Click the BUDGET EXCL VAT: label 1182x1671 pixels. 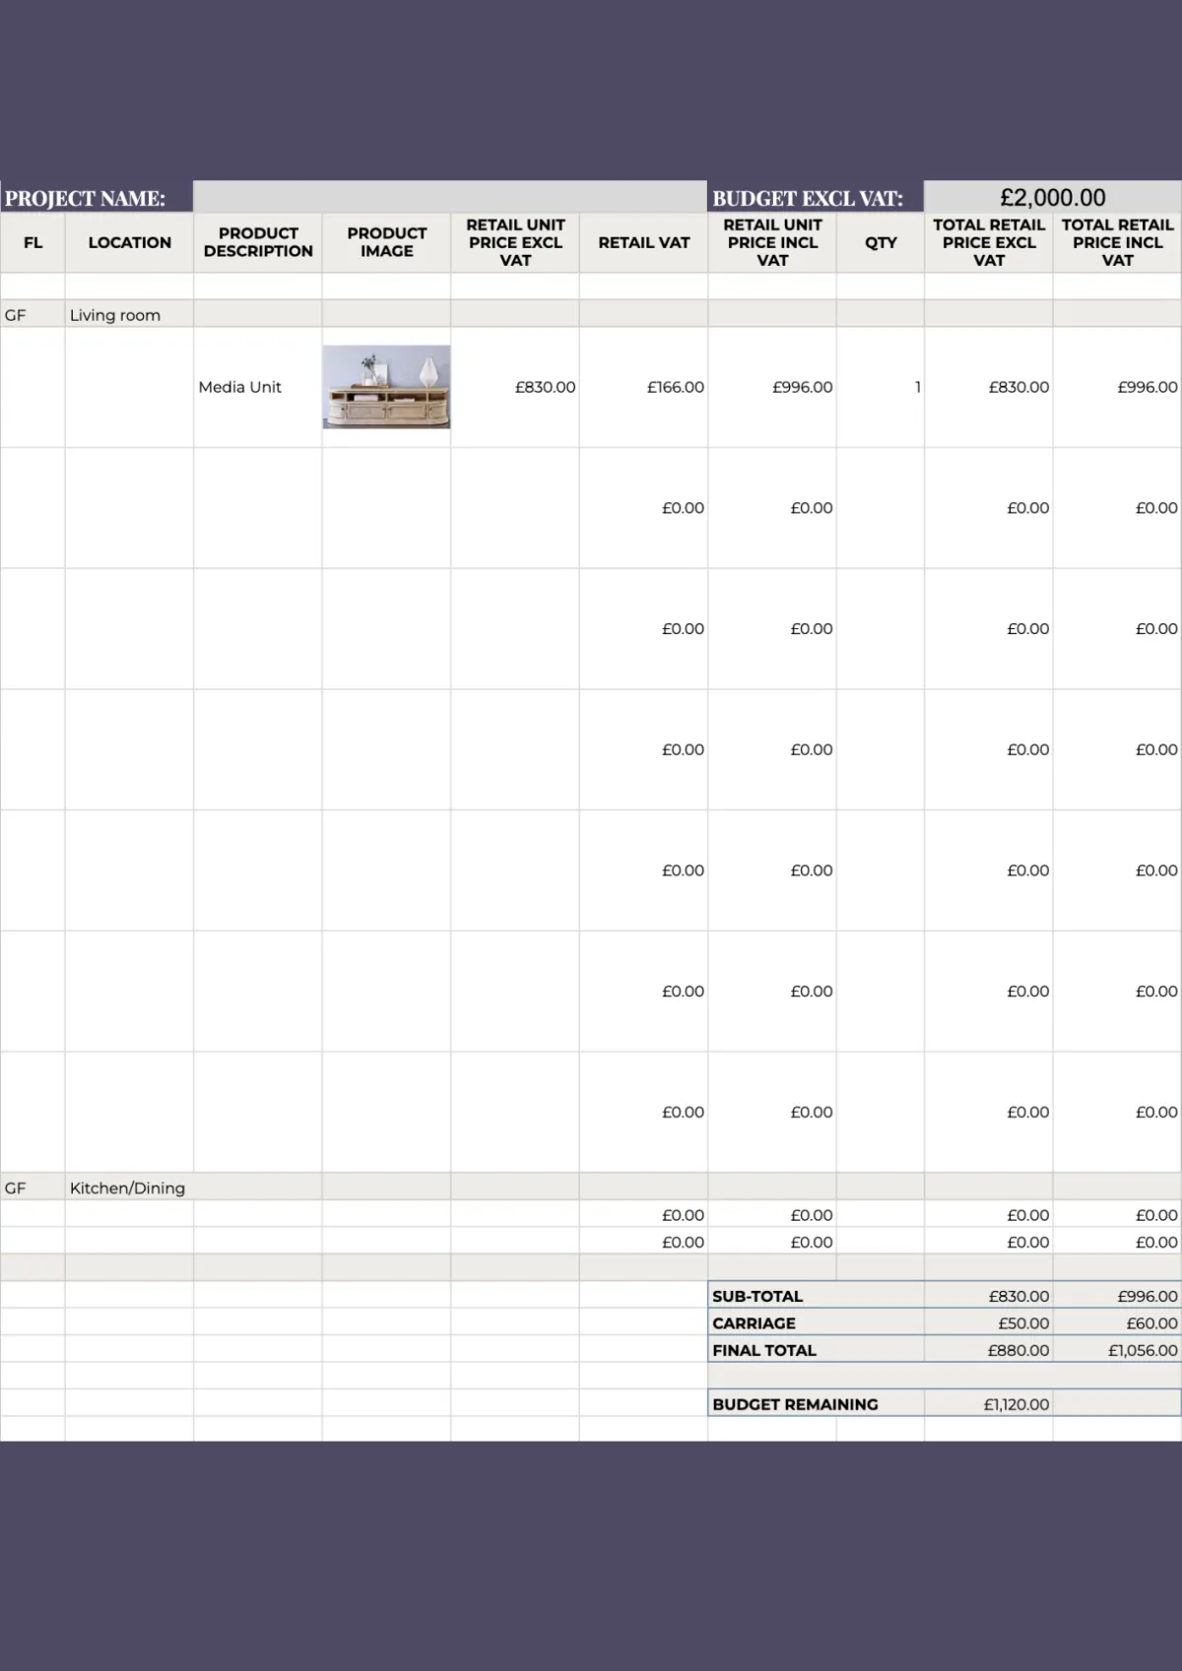[808, 198]
